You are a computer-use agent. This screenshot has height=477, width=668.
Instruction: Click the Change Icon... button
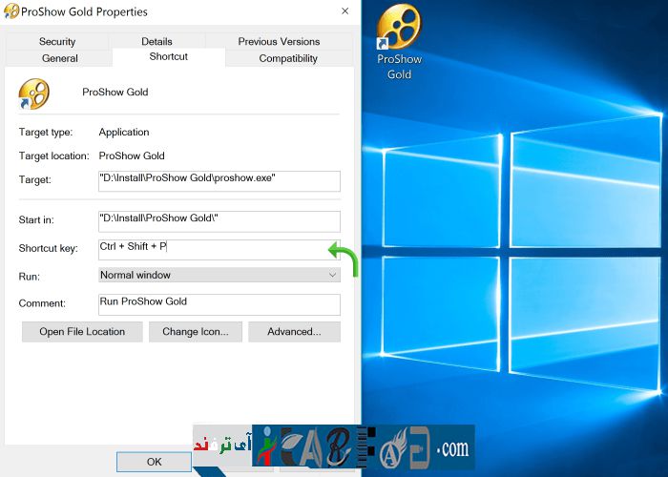coord(195,332)
